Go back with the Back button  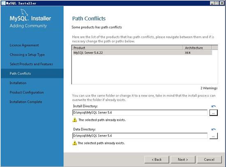click(157, 160)
